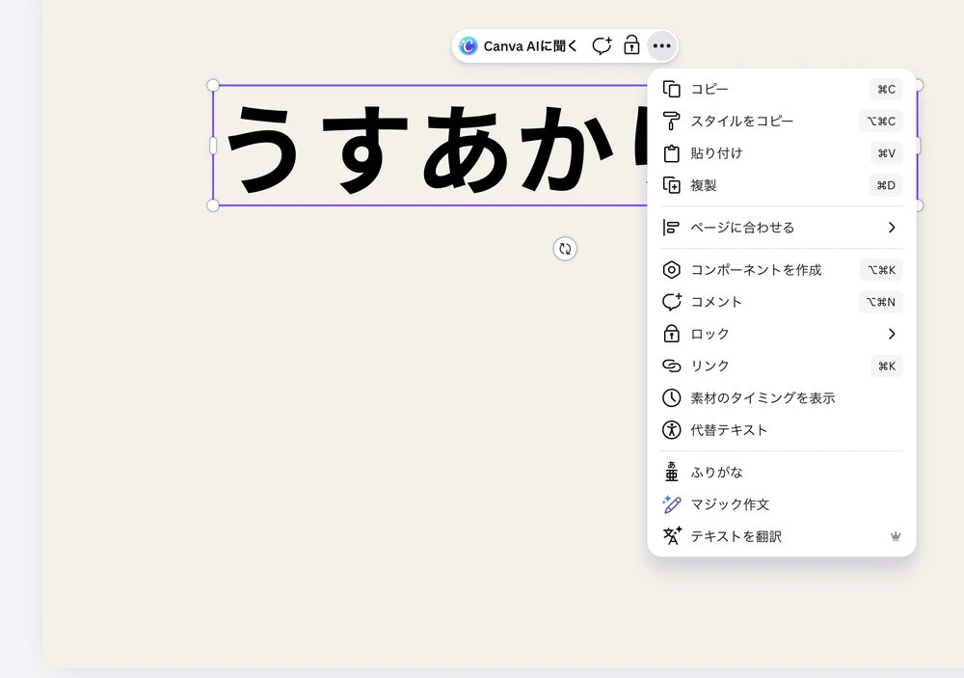964x678 pixels.
Task: Click the add-comment bubble icon in floating toolbar
Action: 602,46
